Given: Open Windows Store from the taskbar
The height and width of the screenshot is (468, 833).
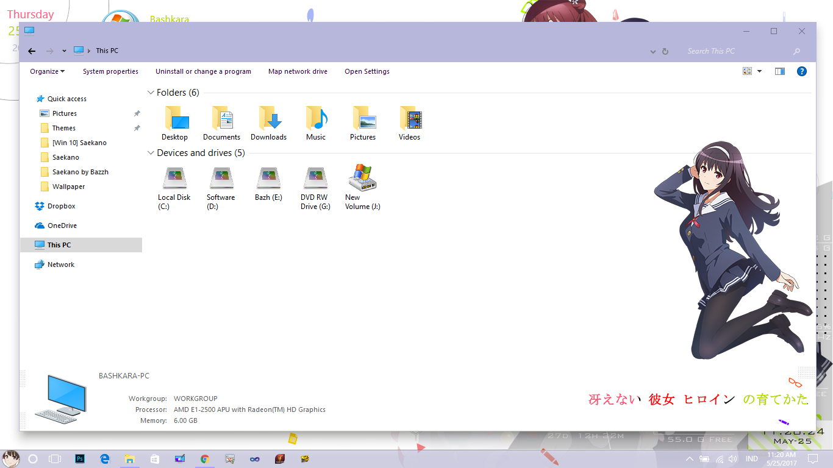Looking at the screenshot, I should [x=155, y=459].
